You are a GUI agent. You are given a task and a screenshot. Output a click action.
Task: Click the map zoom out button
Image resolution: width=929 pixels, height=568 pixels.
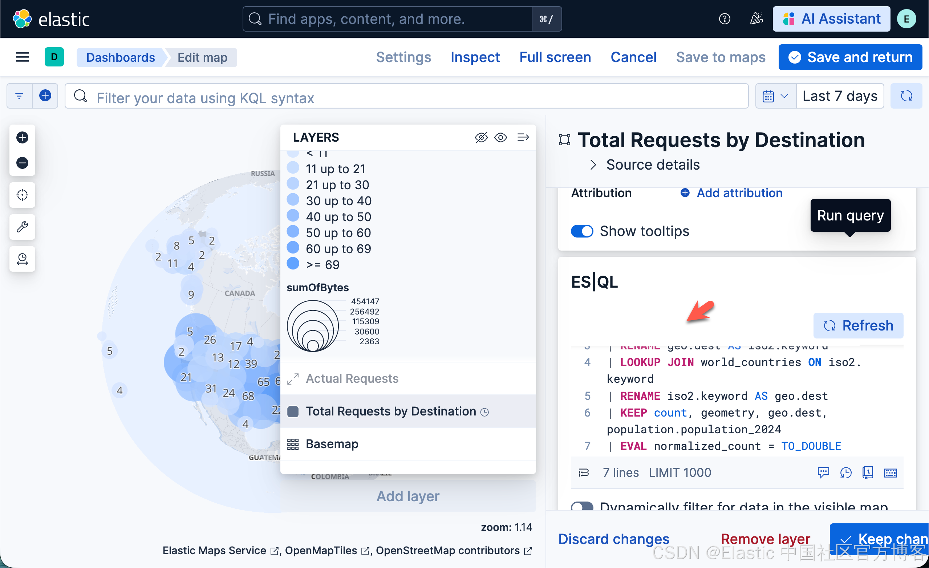tap(22, 163)
